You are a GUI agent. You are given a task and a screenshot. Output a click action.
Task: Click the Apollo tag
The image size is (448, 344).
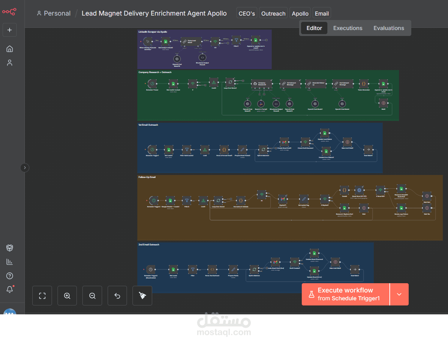[300, 13]
